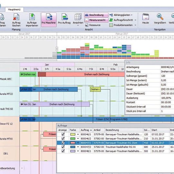
Task: Expand the Produktionszeiten dropdown arrow
Action: [135, 25]
